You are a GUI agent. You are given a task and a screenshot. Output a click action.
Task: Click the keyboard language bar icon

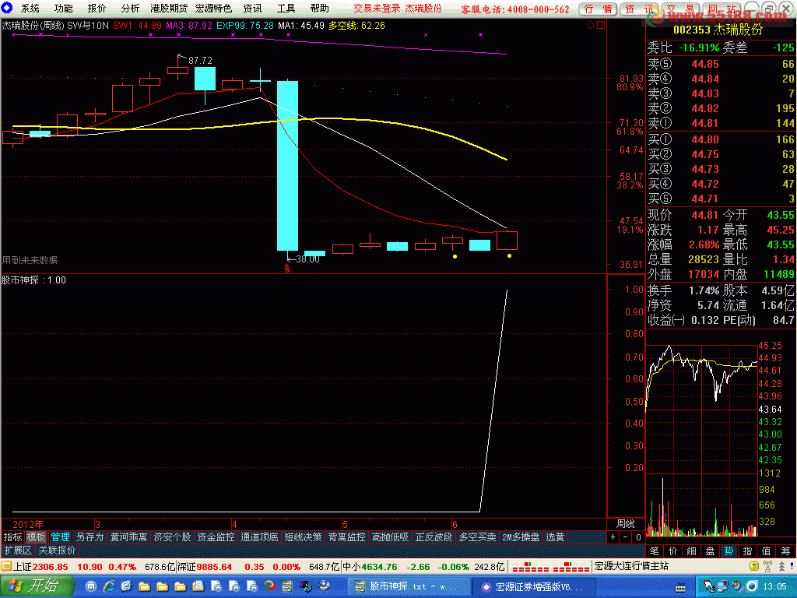pos(680,588)
